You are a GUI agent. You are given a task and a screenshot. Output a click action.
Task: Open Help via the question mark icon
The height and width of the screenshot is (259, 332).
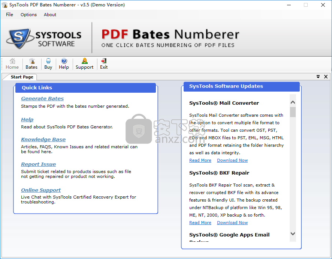[64, 64]
